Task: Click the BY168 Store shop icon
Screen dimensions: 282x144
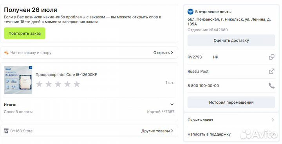Action: pyautogui.click(x=6, y=131)
